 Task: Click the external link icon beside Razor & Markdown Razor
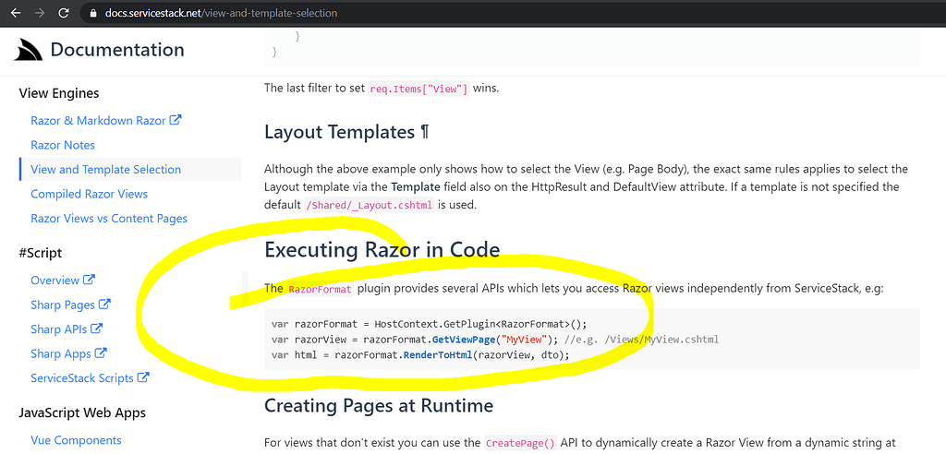(176, 120)
